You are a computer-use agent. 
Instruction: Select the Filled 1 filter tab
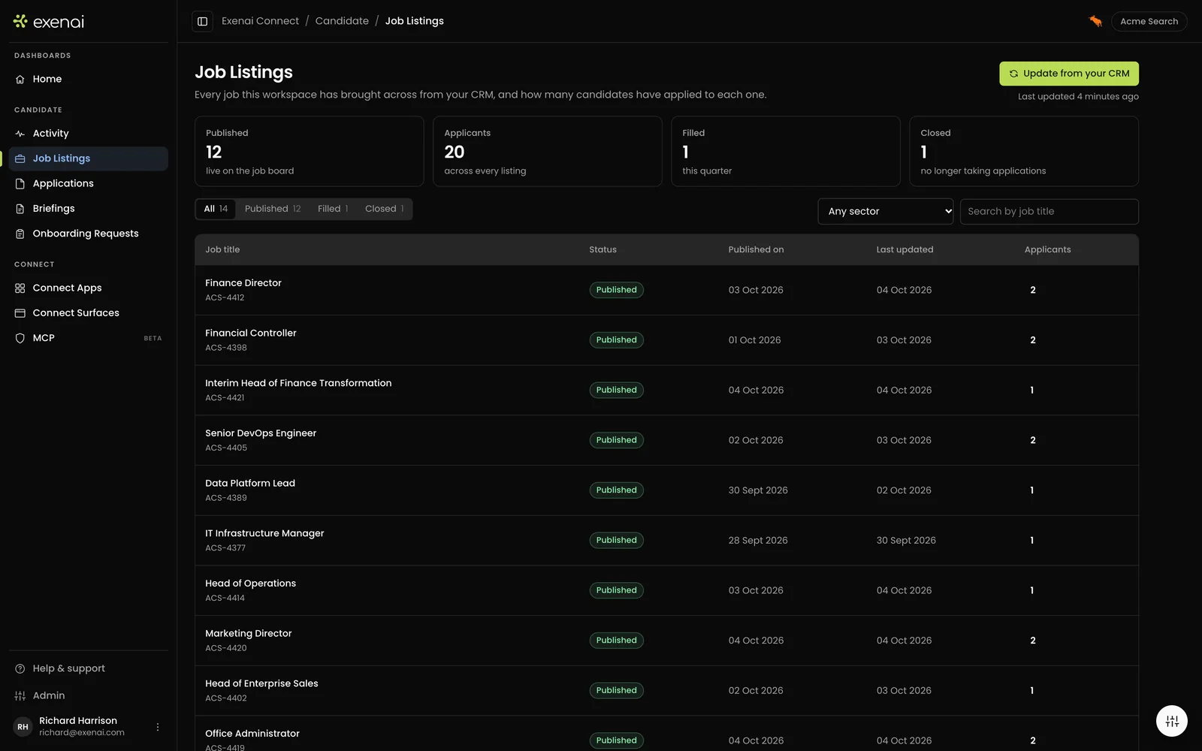pos(333,209)
